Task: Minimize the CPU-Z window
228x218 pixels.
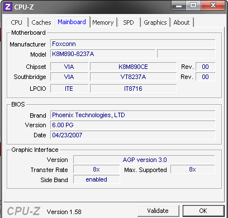Action: pyautogui.click(x=179, y=6)
